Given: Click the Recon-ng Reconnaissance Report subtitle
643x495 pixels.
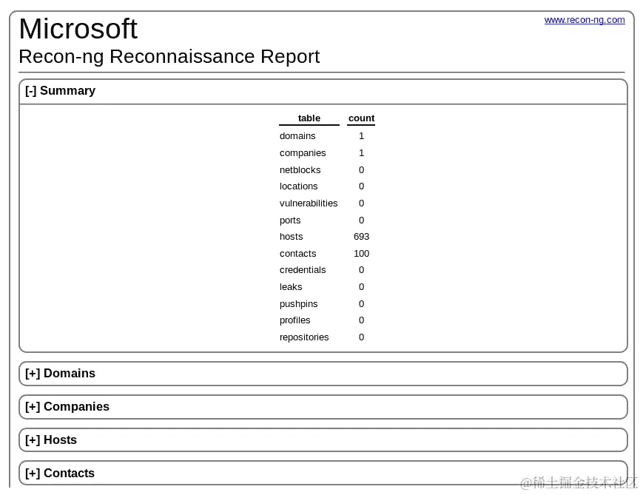Looking at the screenshot, I should pos(169,56).
